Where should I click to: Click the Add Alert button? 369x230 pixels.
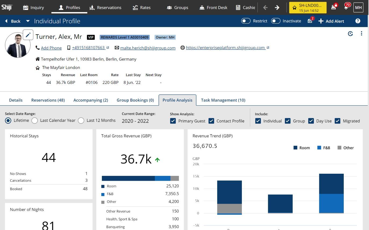point(331,21)
